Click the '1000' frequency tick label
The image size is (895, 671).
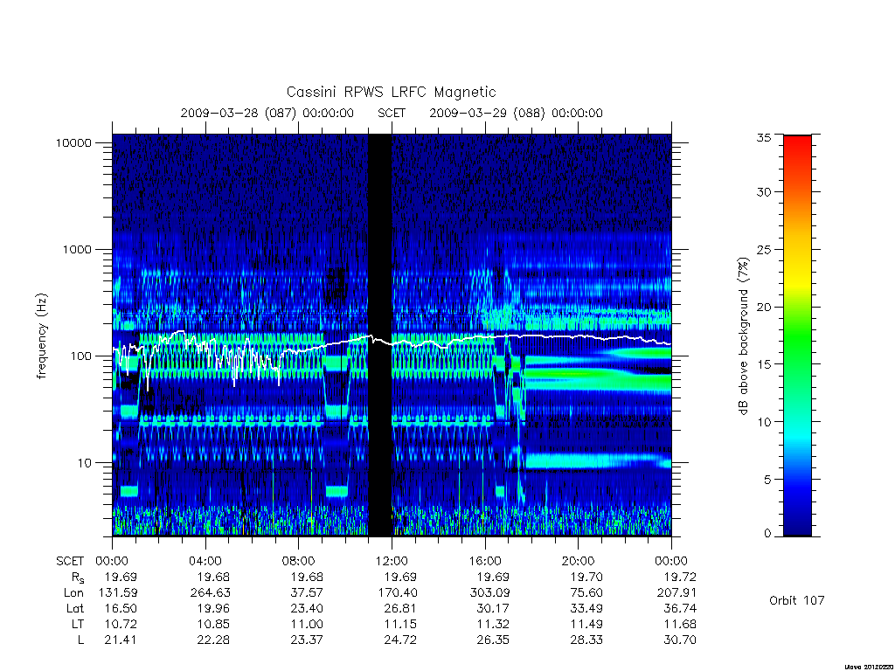pos(77,249)
